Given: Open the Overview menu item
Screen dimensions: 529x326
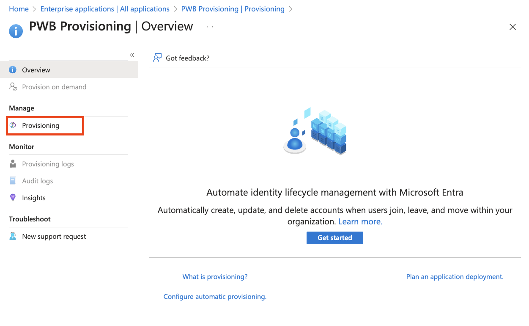Looking at the screenshot, I should point(69,70).
